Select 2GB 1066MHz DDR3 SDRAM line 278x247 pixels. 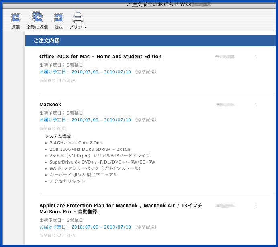[90, 149]
